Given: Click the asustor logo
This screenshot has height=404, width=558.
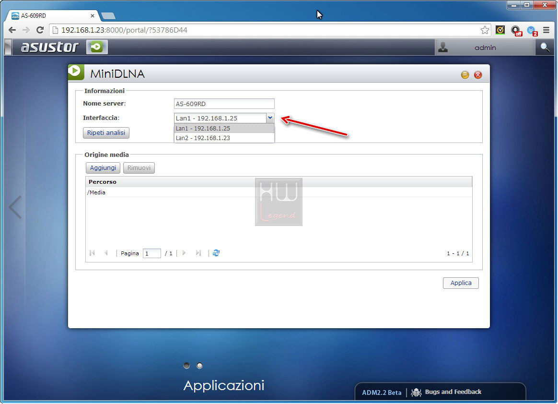Looking at the screenshot, I should [49, 47].
